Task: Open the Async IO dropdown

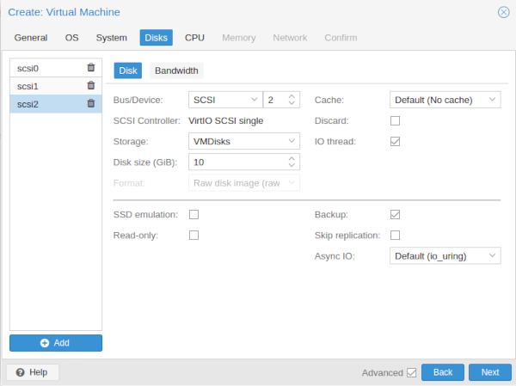Action: click(x=445, y=255)
